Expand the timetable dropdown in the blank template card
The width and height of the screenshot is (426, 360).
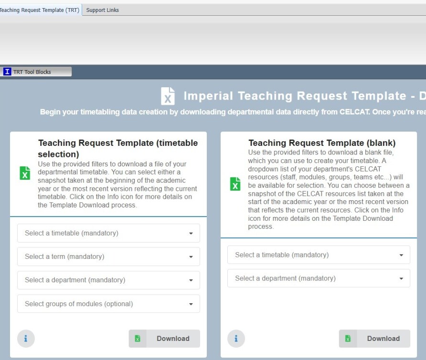(319, 255)
